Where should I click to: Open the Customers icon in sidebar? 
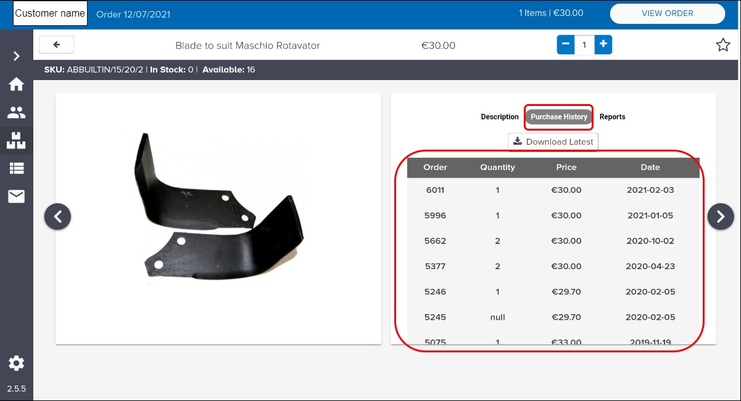point(17,113)
